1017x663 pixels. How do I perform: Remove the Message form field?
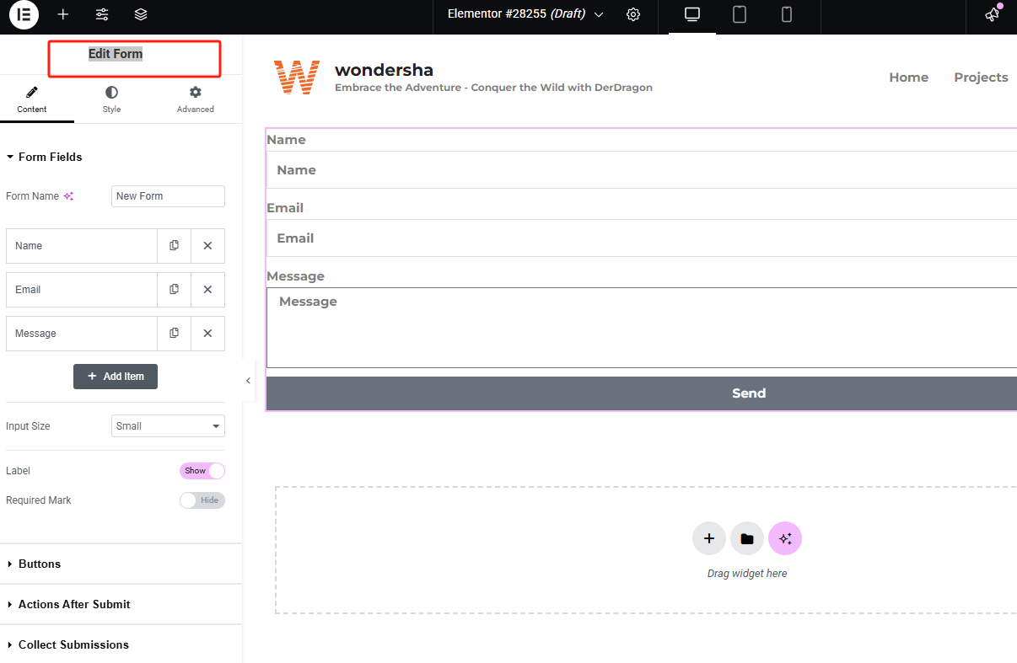click(x=207, y=334)
